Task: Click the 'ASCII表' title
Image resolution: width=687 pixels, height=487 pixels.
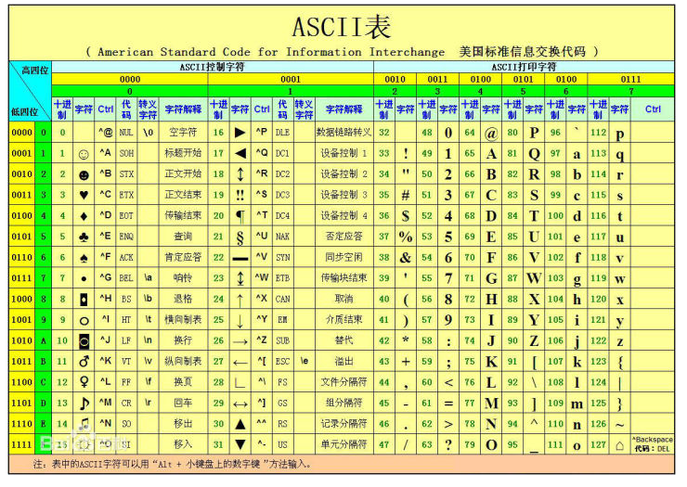Action: [342, 27]
